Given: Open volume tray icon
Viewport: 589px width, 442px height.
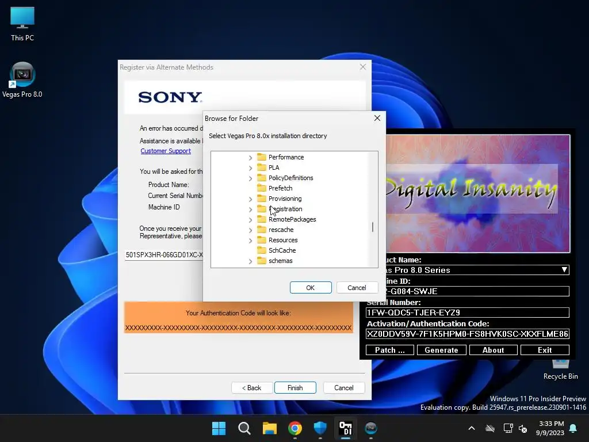Looking at the screenshot, I should (523, 428).
